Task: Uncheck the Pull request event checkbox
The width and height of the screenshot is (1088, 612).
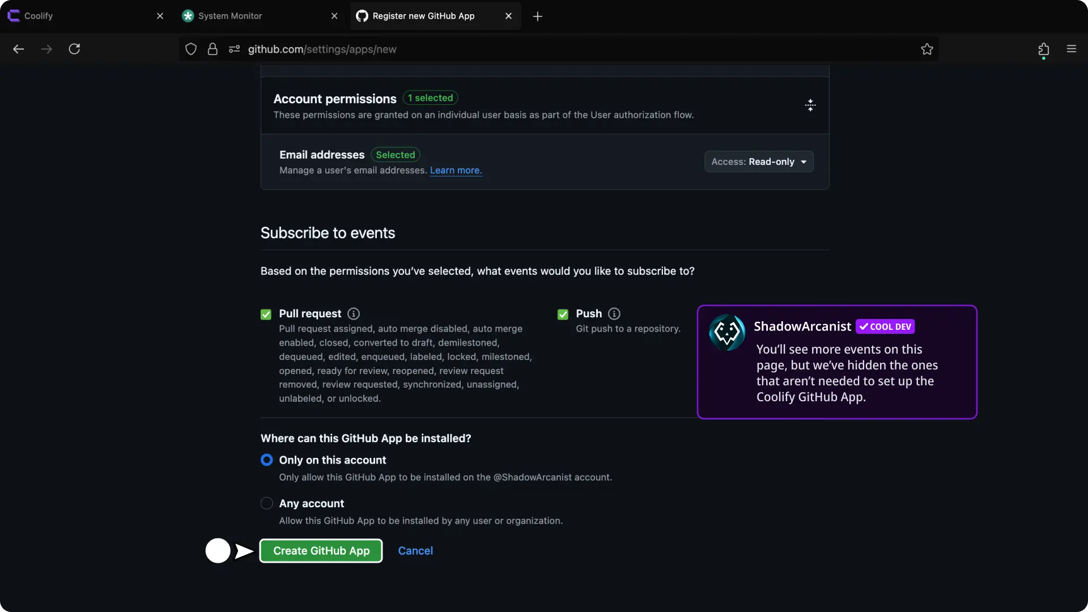Action: [266, 314]
